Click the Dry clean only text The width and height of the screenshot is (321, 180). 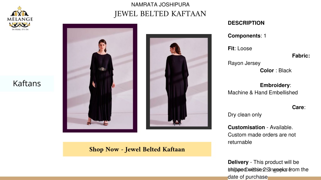[x=245, y=115]
